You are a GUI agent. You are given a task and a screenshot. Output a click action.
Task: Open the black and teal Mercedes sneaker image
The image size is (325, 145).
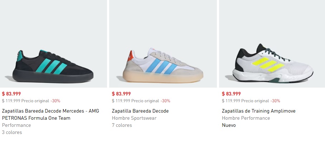[x=53, y=44]
